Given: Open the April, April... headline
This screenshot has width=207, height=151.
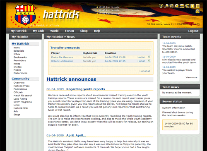Looking at the screenshot, I should tap(76, 135).
